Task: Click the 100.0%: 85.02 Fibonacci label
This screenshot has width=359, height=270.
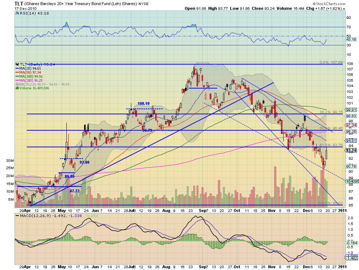Action: (330, 203)
